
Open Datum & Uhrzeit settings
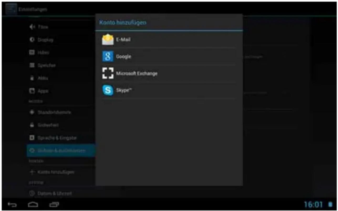click(x=61, y=193)
